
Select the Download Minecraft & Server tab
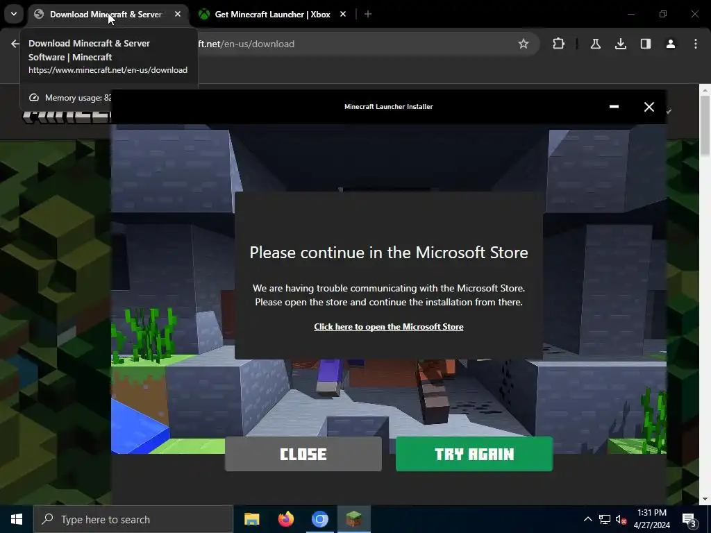coord(106,15)
